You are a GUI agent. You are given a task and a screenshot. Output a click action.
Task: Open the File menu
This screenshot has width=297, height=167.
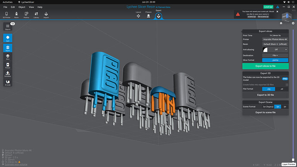pos(5,7)
